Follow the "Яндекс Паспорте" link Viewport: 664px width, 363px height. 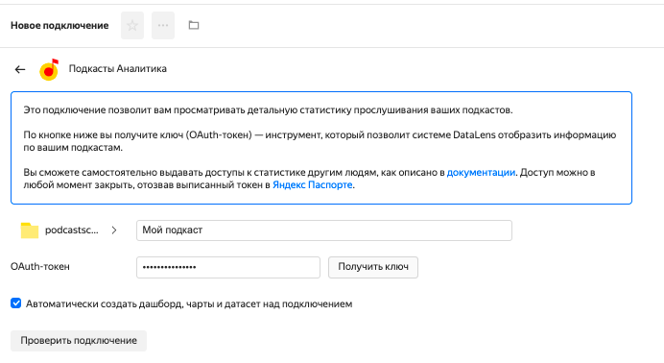pos(313,185)
